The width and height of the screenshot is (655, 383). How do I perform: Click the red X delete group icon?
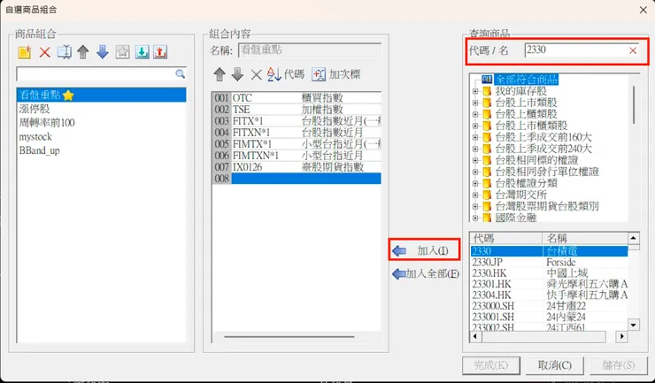coord(44,52)
